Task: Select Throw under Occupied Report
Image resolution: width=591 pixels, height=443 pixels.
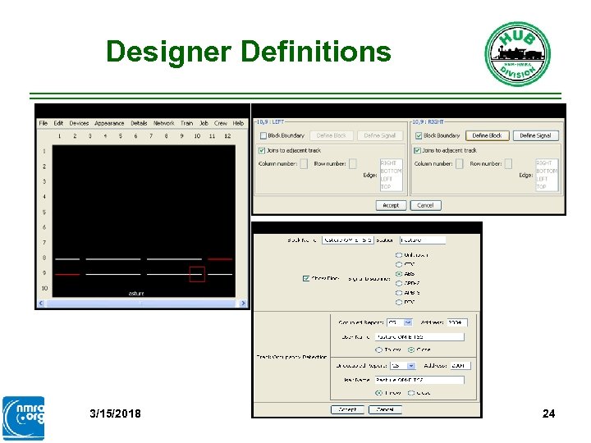Action: click(x=378, y=350)
